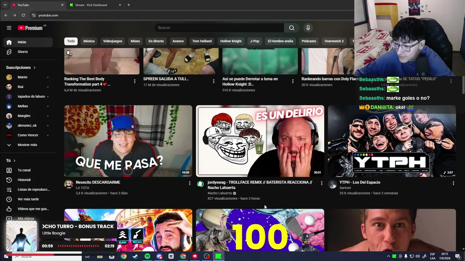
Task: Open the Vídeos que me gustan thumbs-up icon
Action: click(9, 209)
